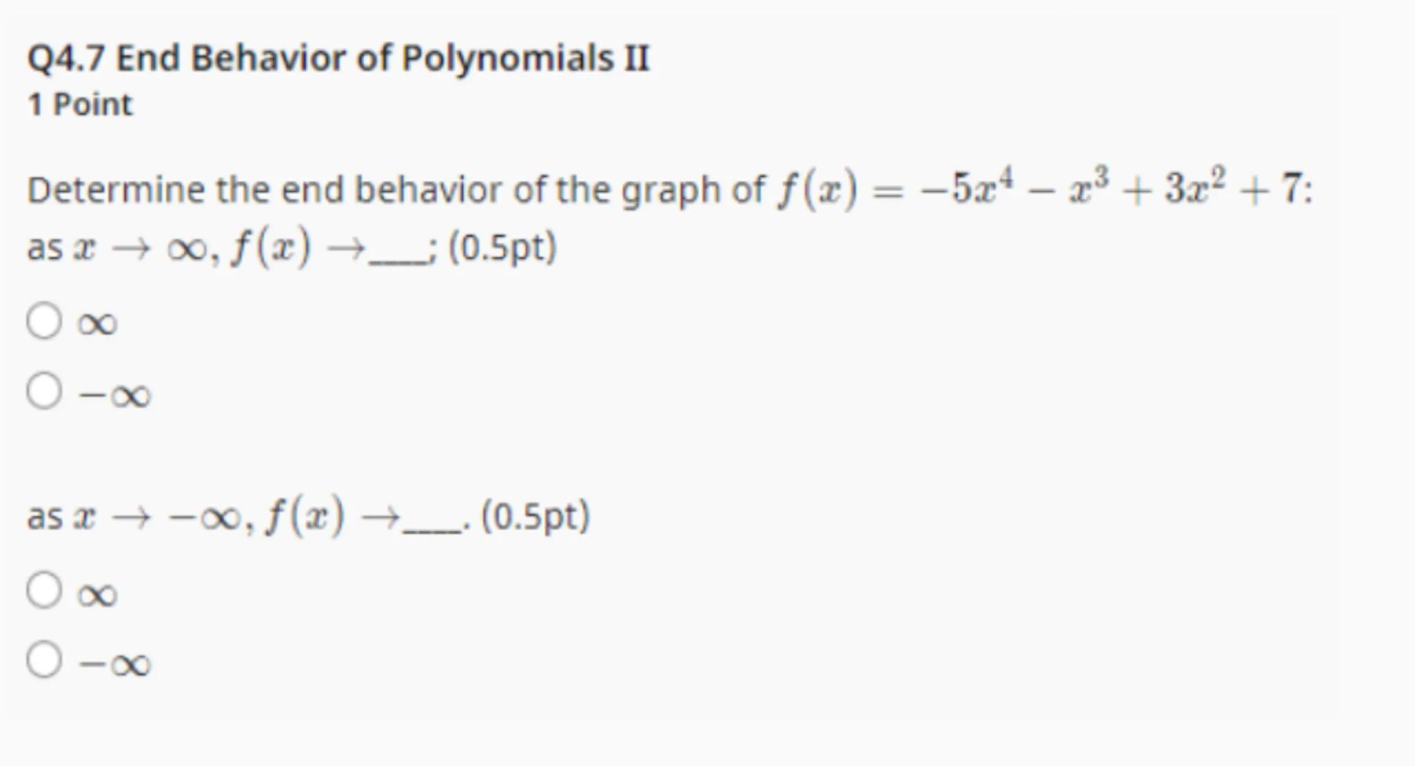This screenshot has width=1415, height=766.
Task: Click the Q4.7 End Behavior of Polynomials II heading
Action: click(338, 58)
